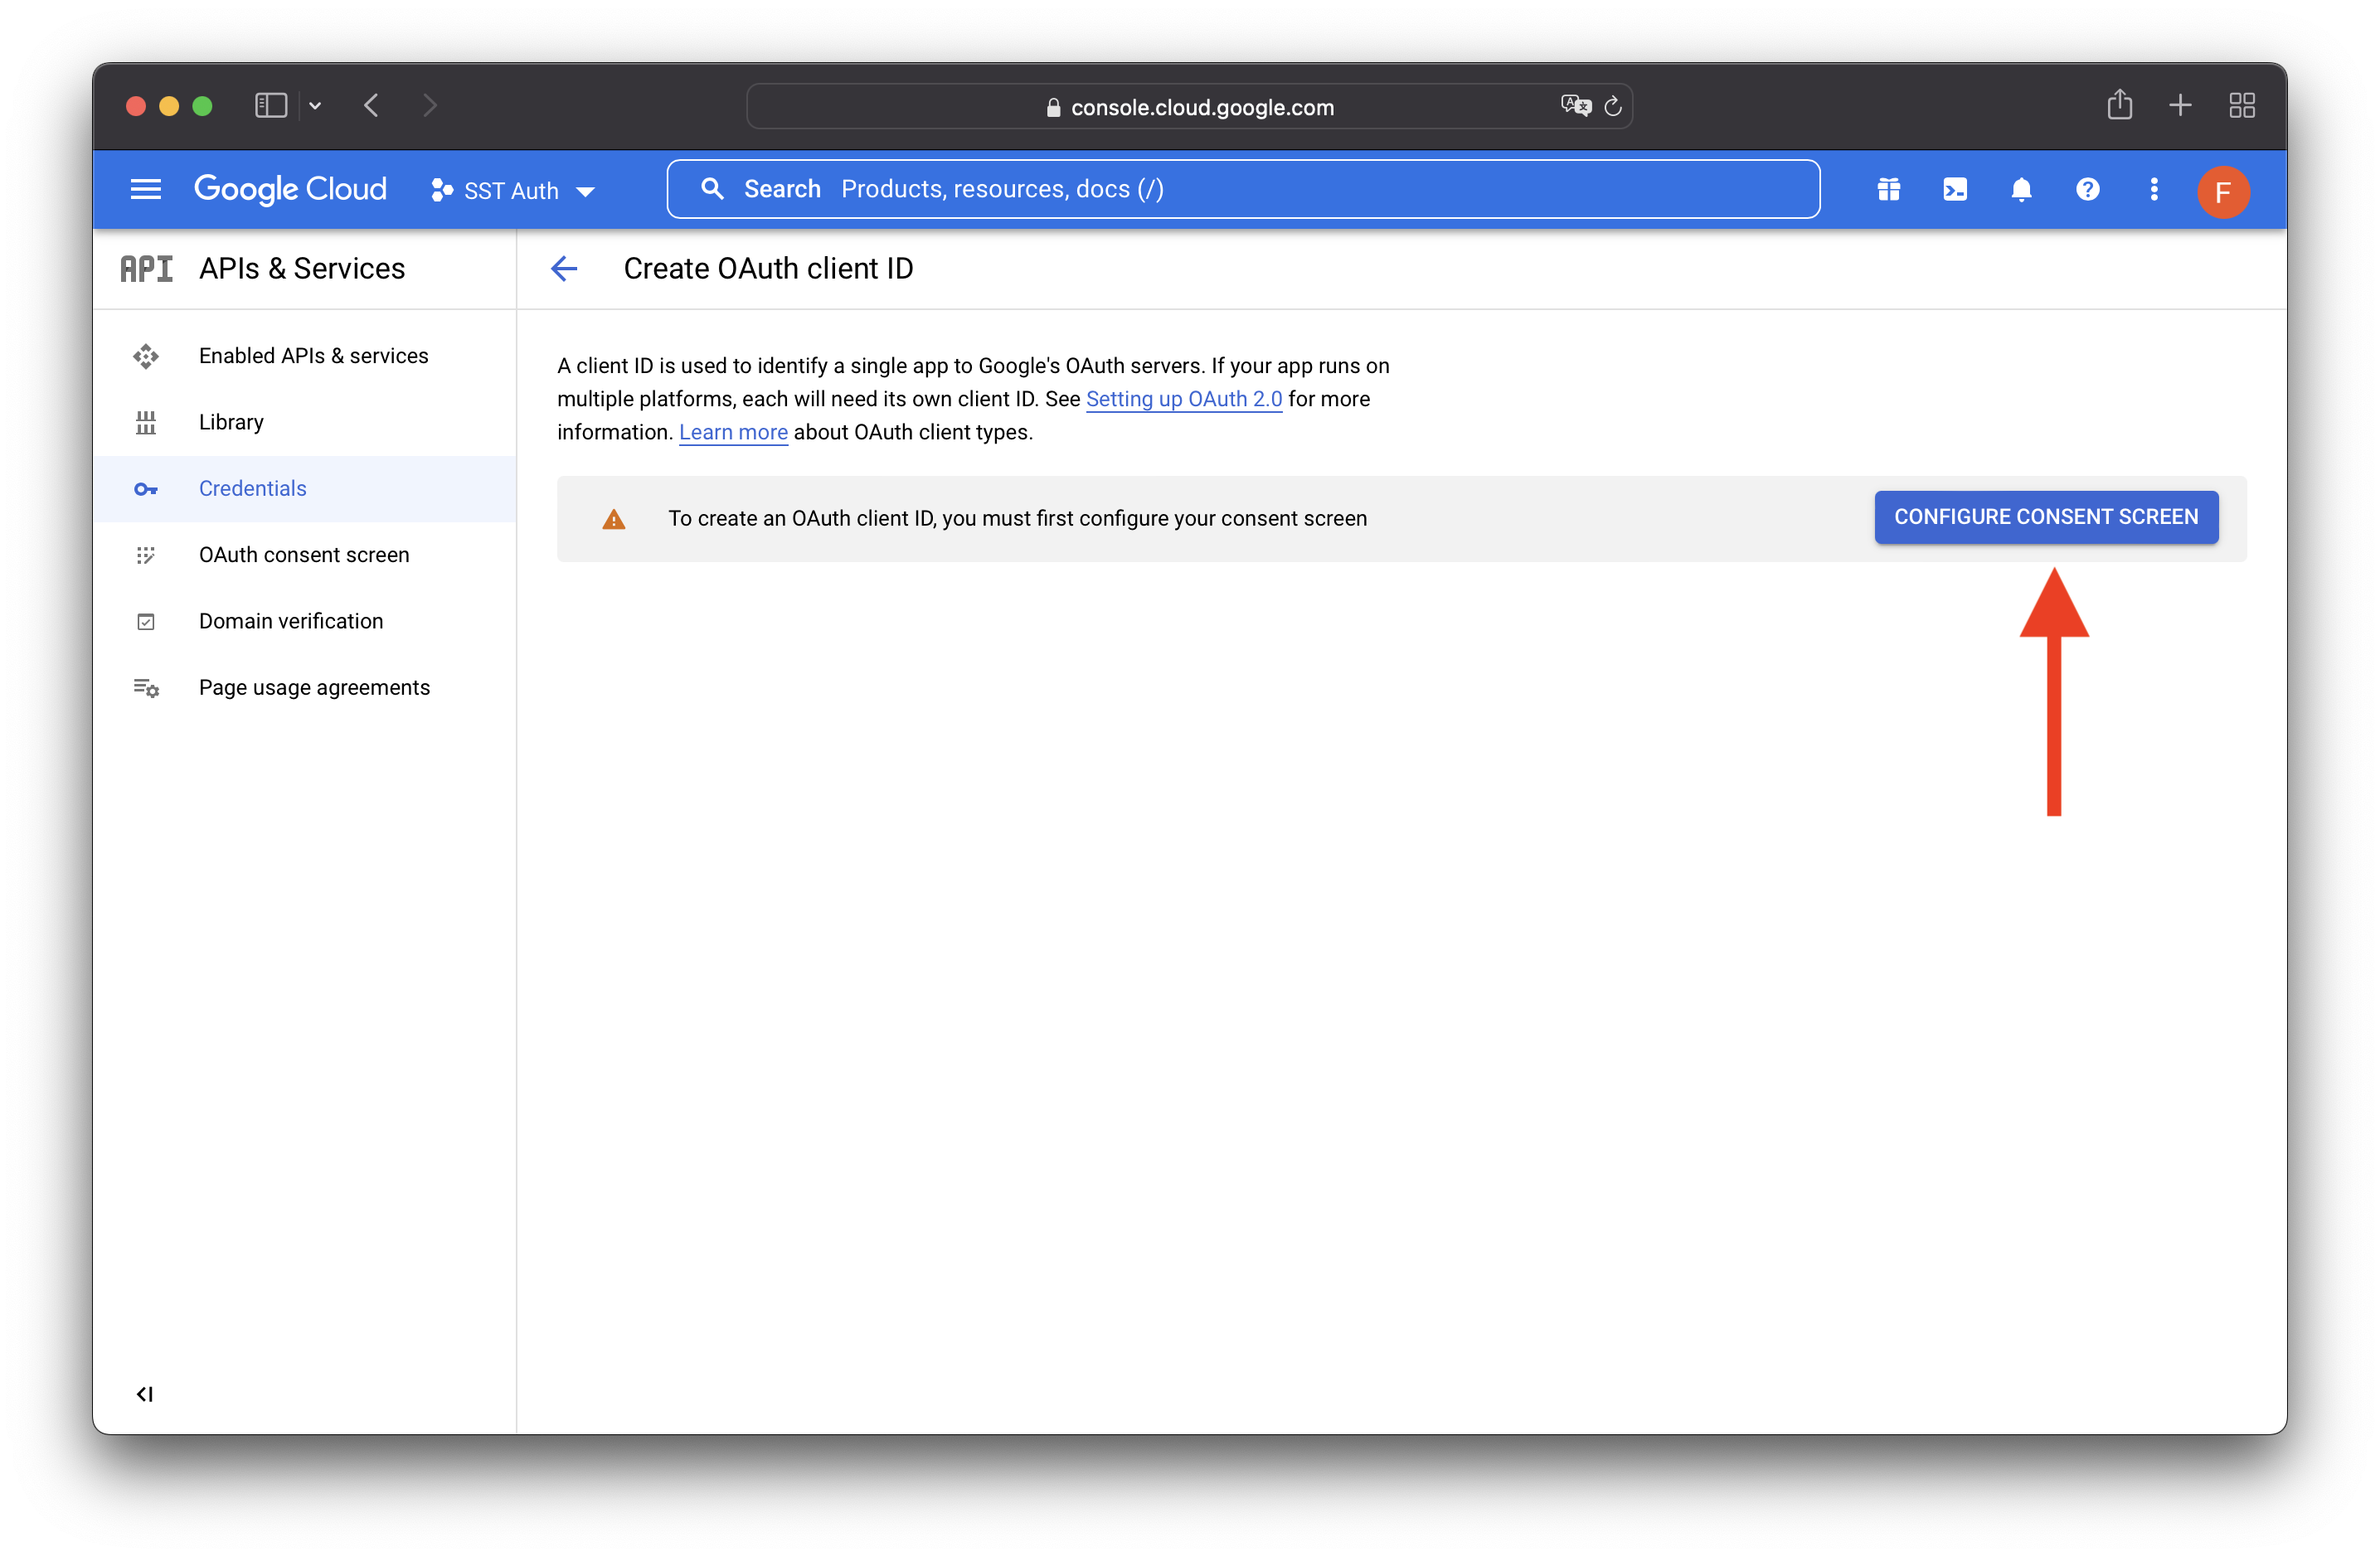The height and width of the screenshot is (1557, 2380).
Task: Click the APIs & Services heading
Action: [x=302, y=268]
